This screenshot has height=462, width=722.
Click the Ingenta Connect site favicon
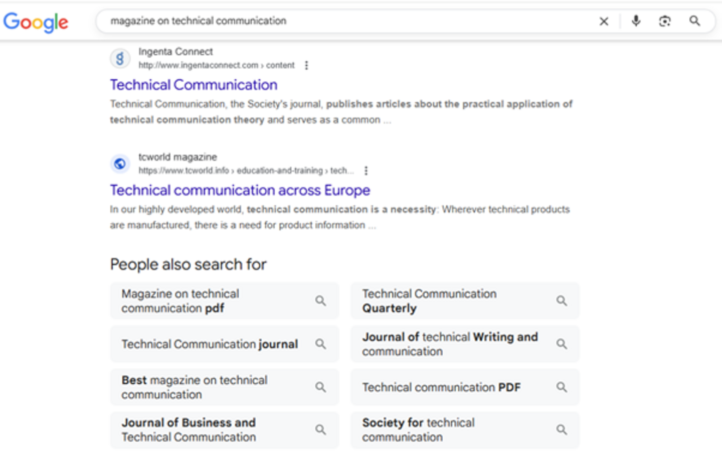tap(120, 59)
